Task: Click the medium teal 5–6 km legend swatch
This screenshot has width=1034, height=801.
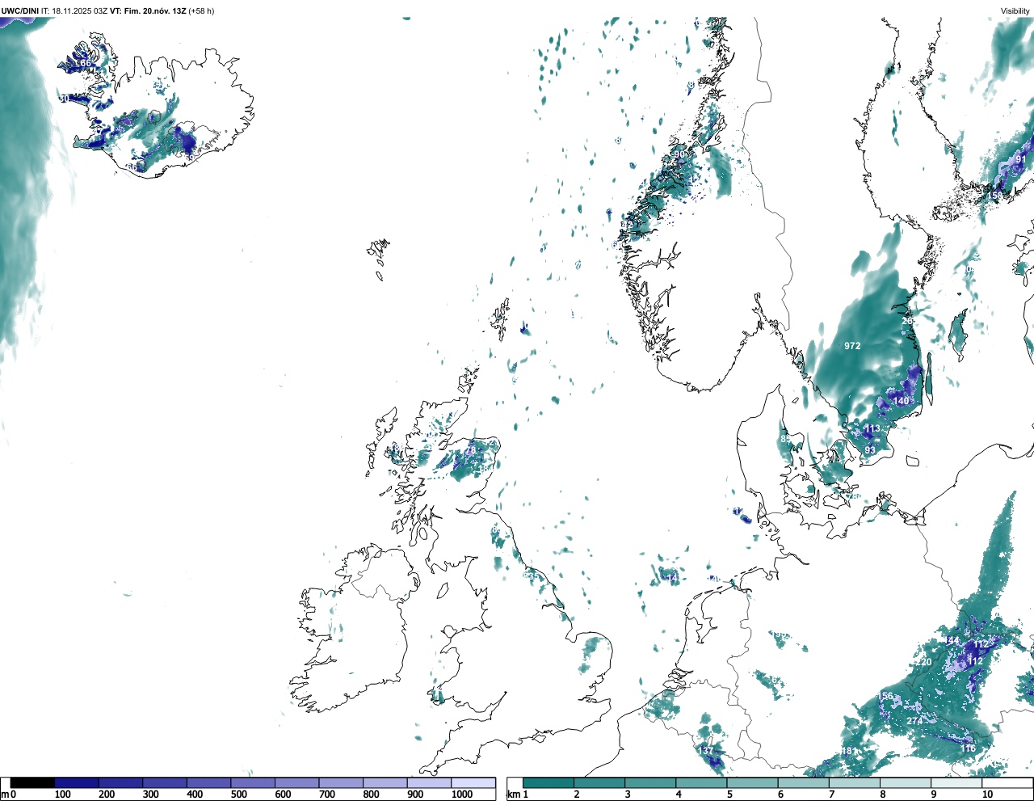Action: [x=754, y=782]
